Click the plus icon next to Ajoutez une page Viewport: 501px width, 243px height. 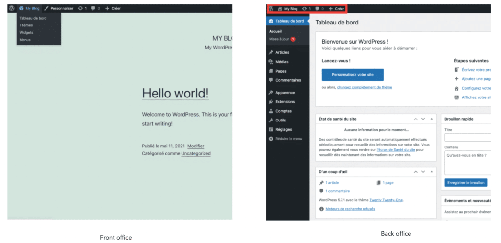click(x=456, y=79)
